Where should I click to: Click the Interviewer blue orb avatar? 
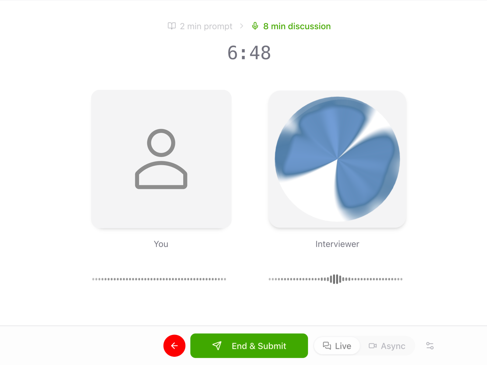pos(337,159)
